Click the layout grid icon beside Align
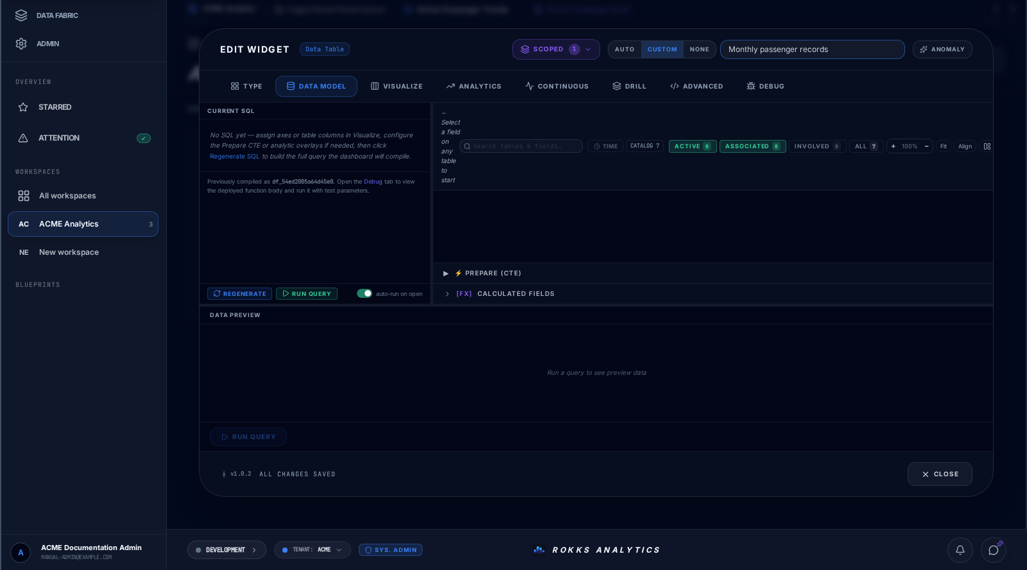The image size is (1027, 570). (x=987, y=146)
